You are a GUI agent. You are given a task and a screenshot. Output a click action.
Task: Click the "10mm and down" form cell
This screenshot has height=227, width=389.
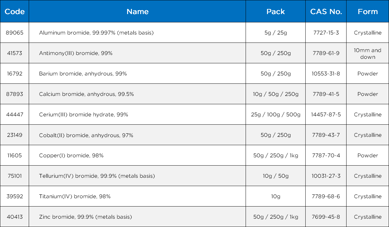[x=368, y=53]
